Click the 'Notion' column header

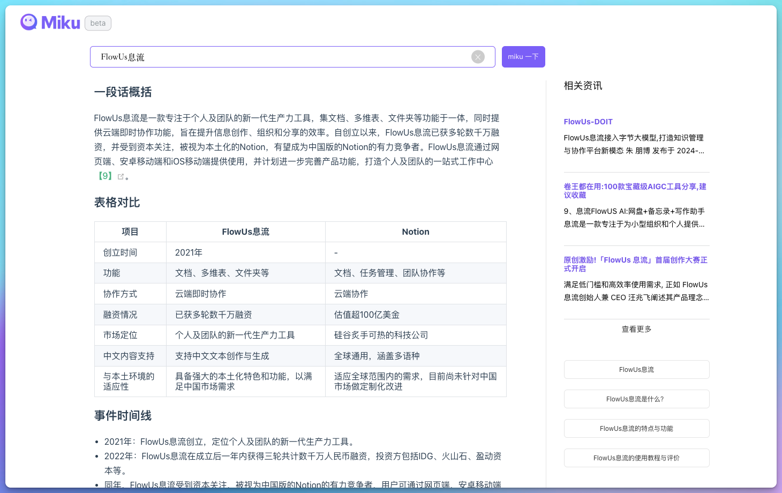click(416, 232)
